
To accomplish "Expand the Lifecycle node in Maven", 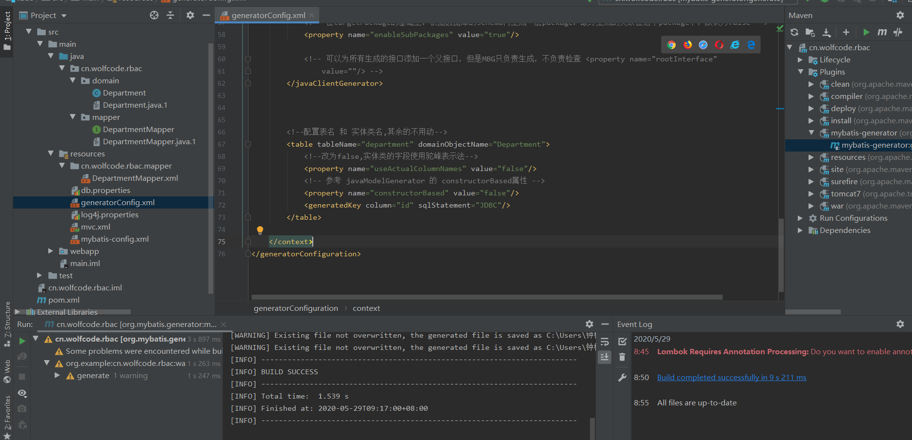I will click(800, 60).
